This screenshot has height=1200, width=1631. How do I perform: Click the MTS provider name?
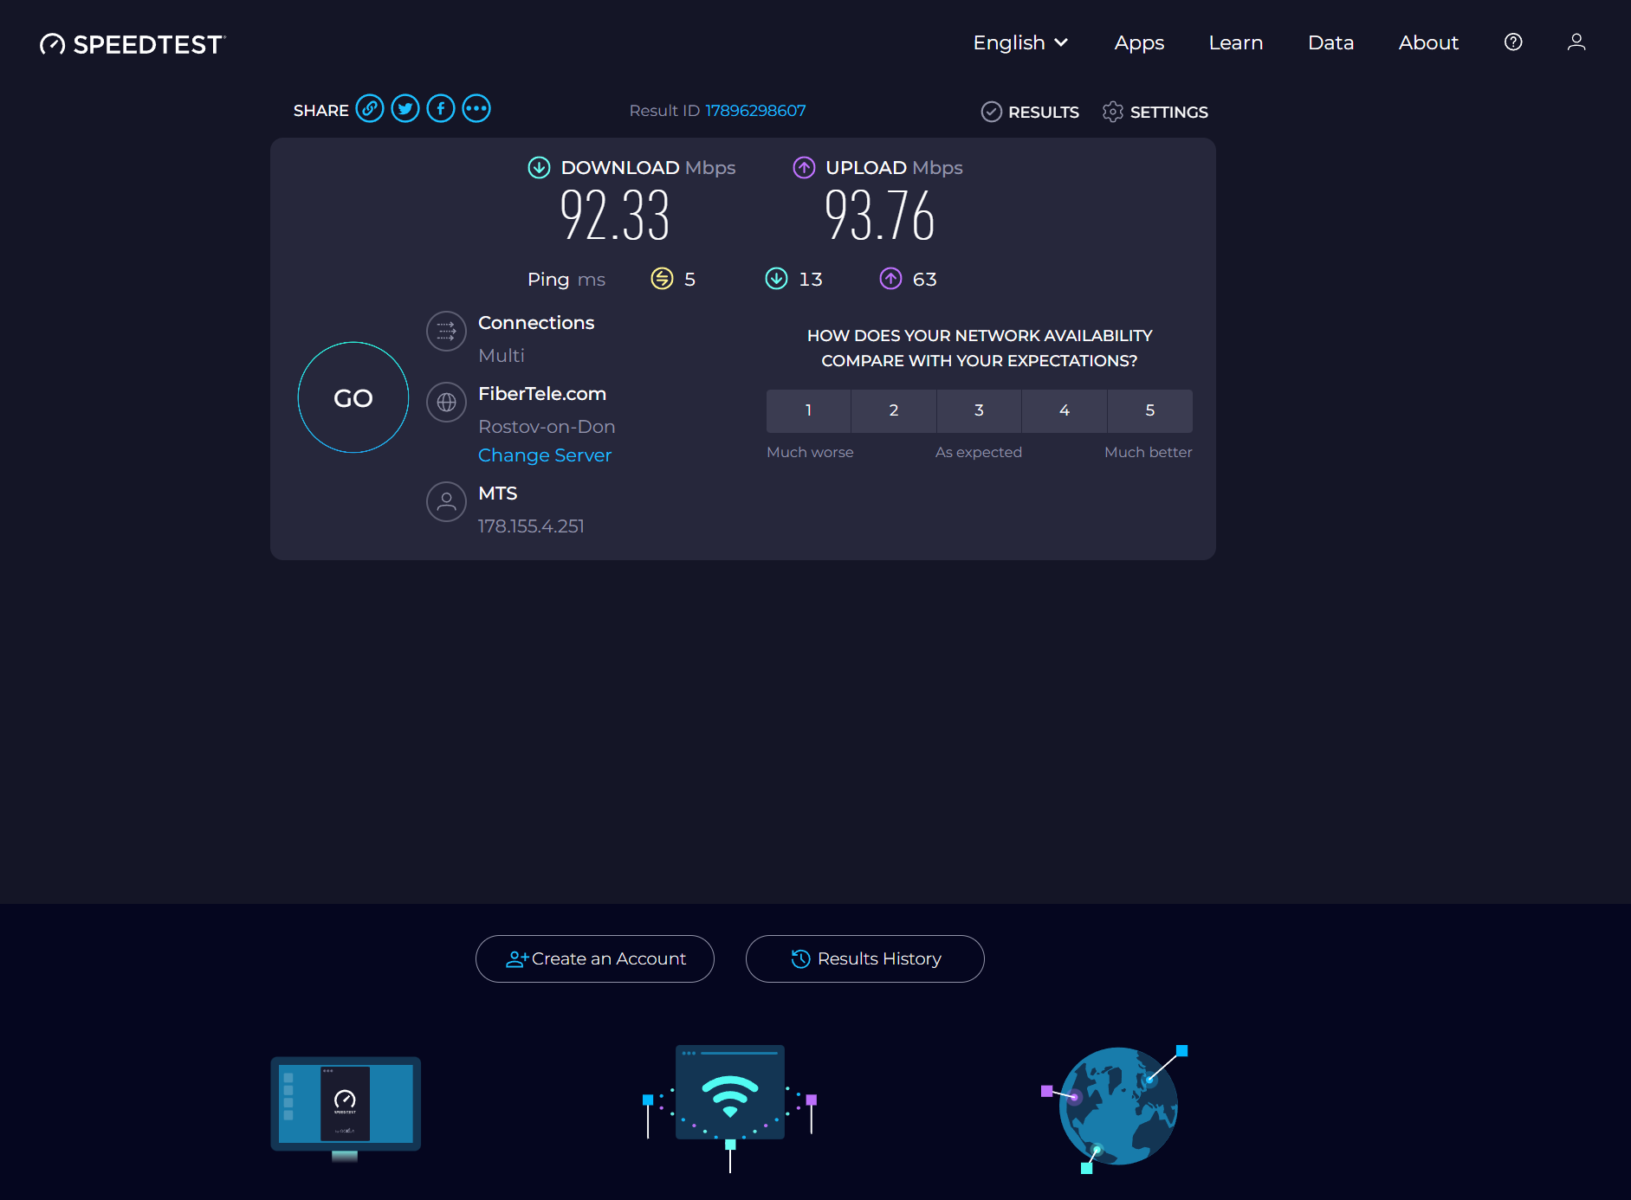(x=497, y=494)
